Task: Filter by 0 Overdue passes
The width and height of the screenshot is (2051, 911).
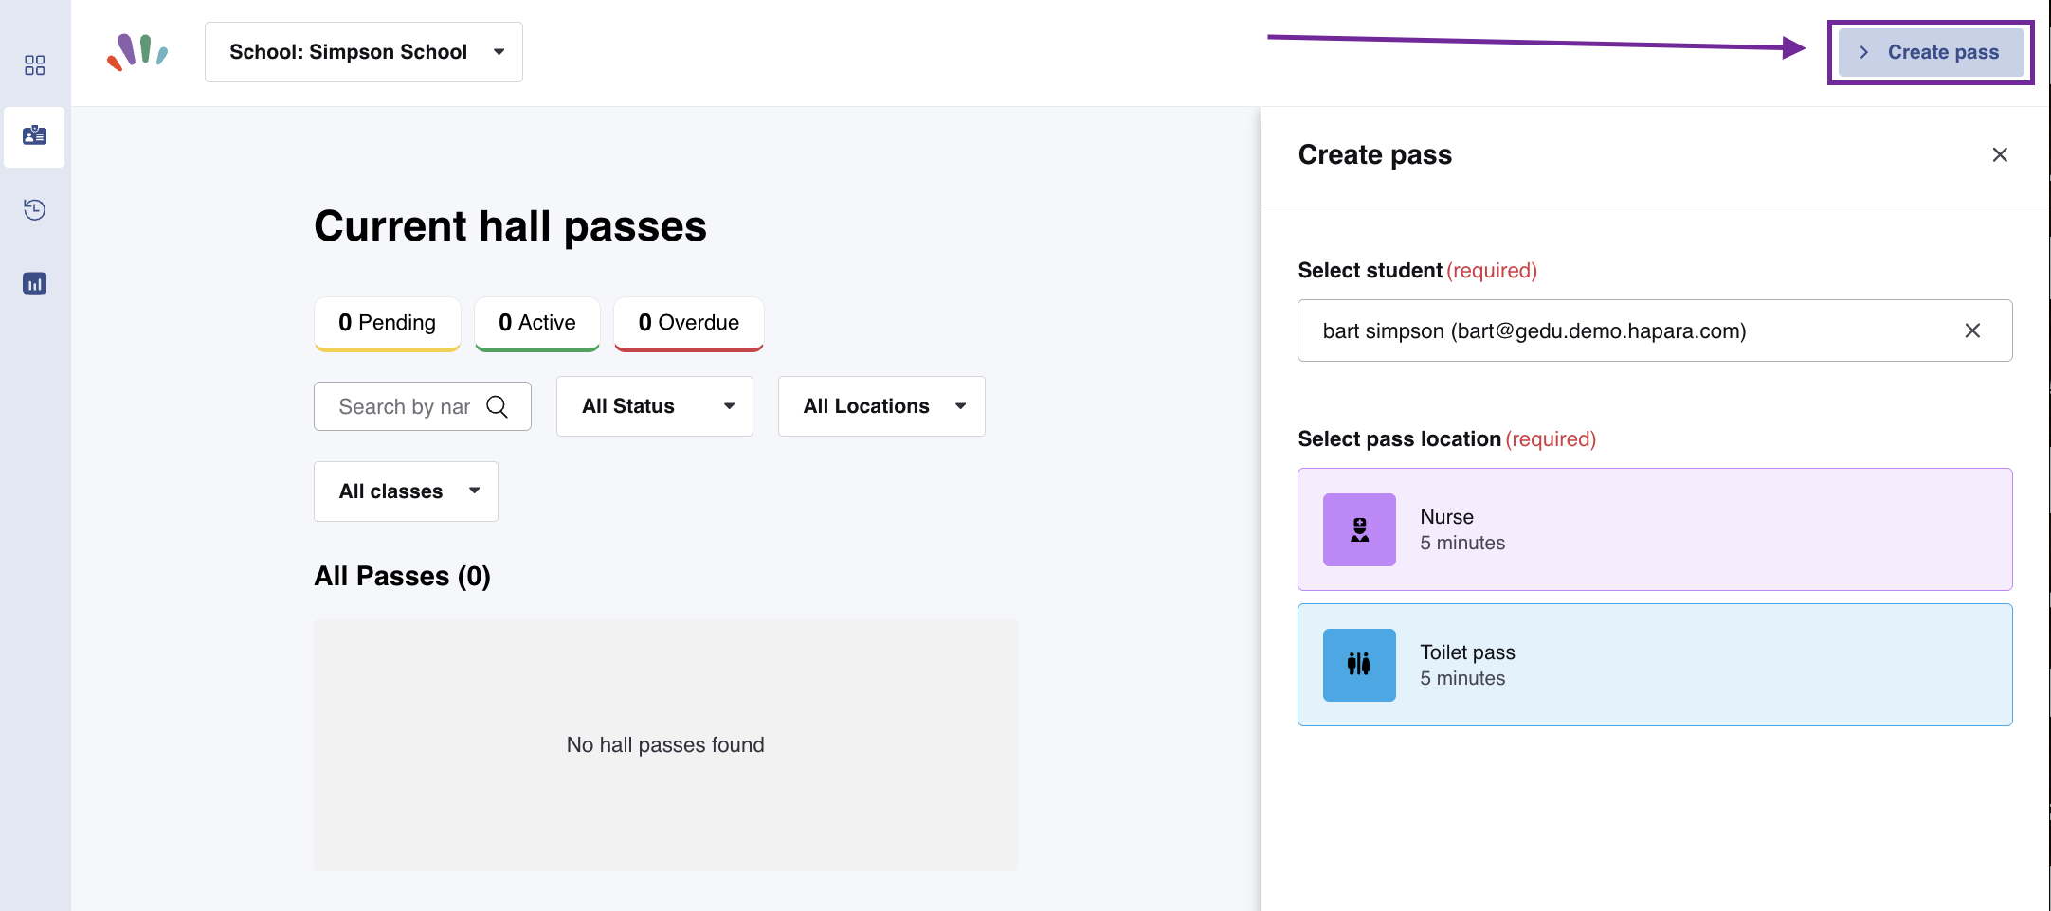Action: (x=689, y=324)
